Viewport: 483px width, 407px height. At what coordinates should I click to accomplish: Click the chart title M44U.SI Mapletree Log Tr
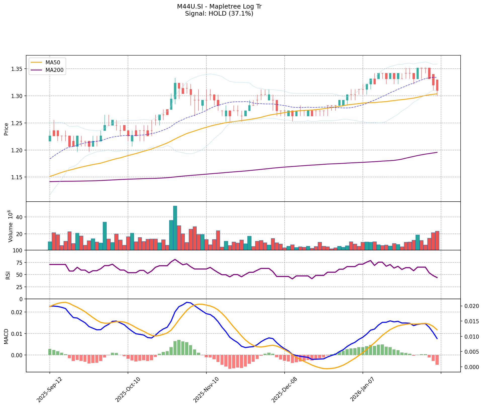coord(219,7)
